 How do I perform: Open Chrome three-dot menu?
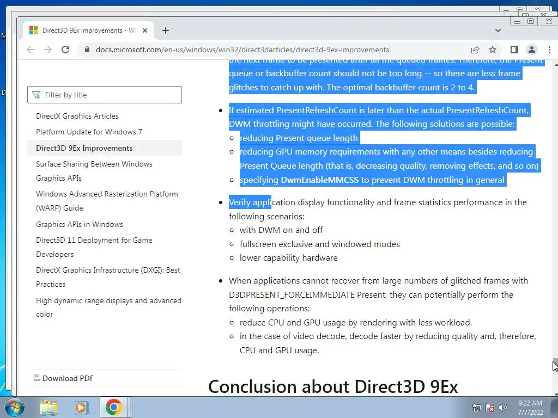coord(549,50)
